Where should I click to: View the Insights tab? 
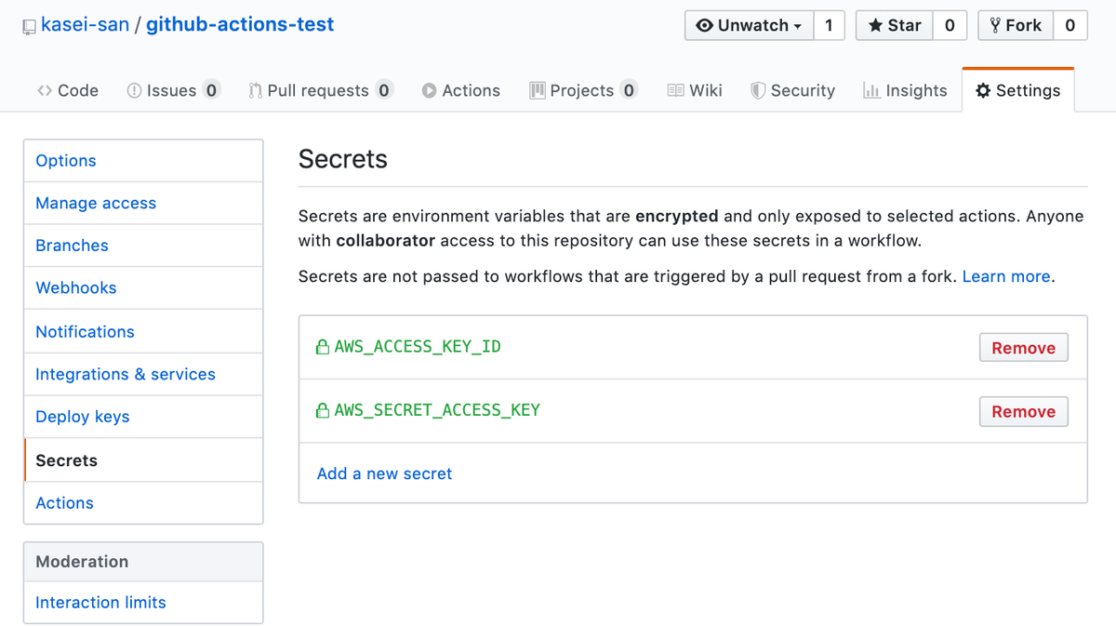(x=905, y=90)
